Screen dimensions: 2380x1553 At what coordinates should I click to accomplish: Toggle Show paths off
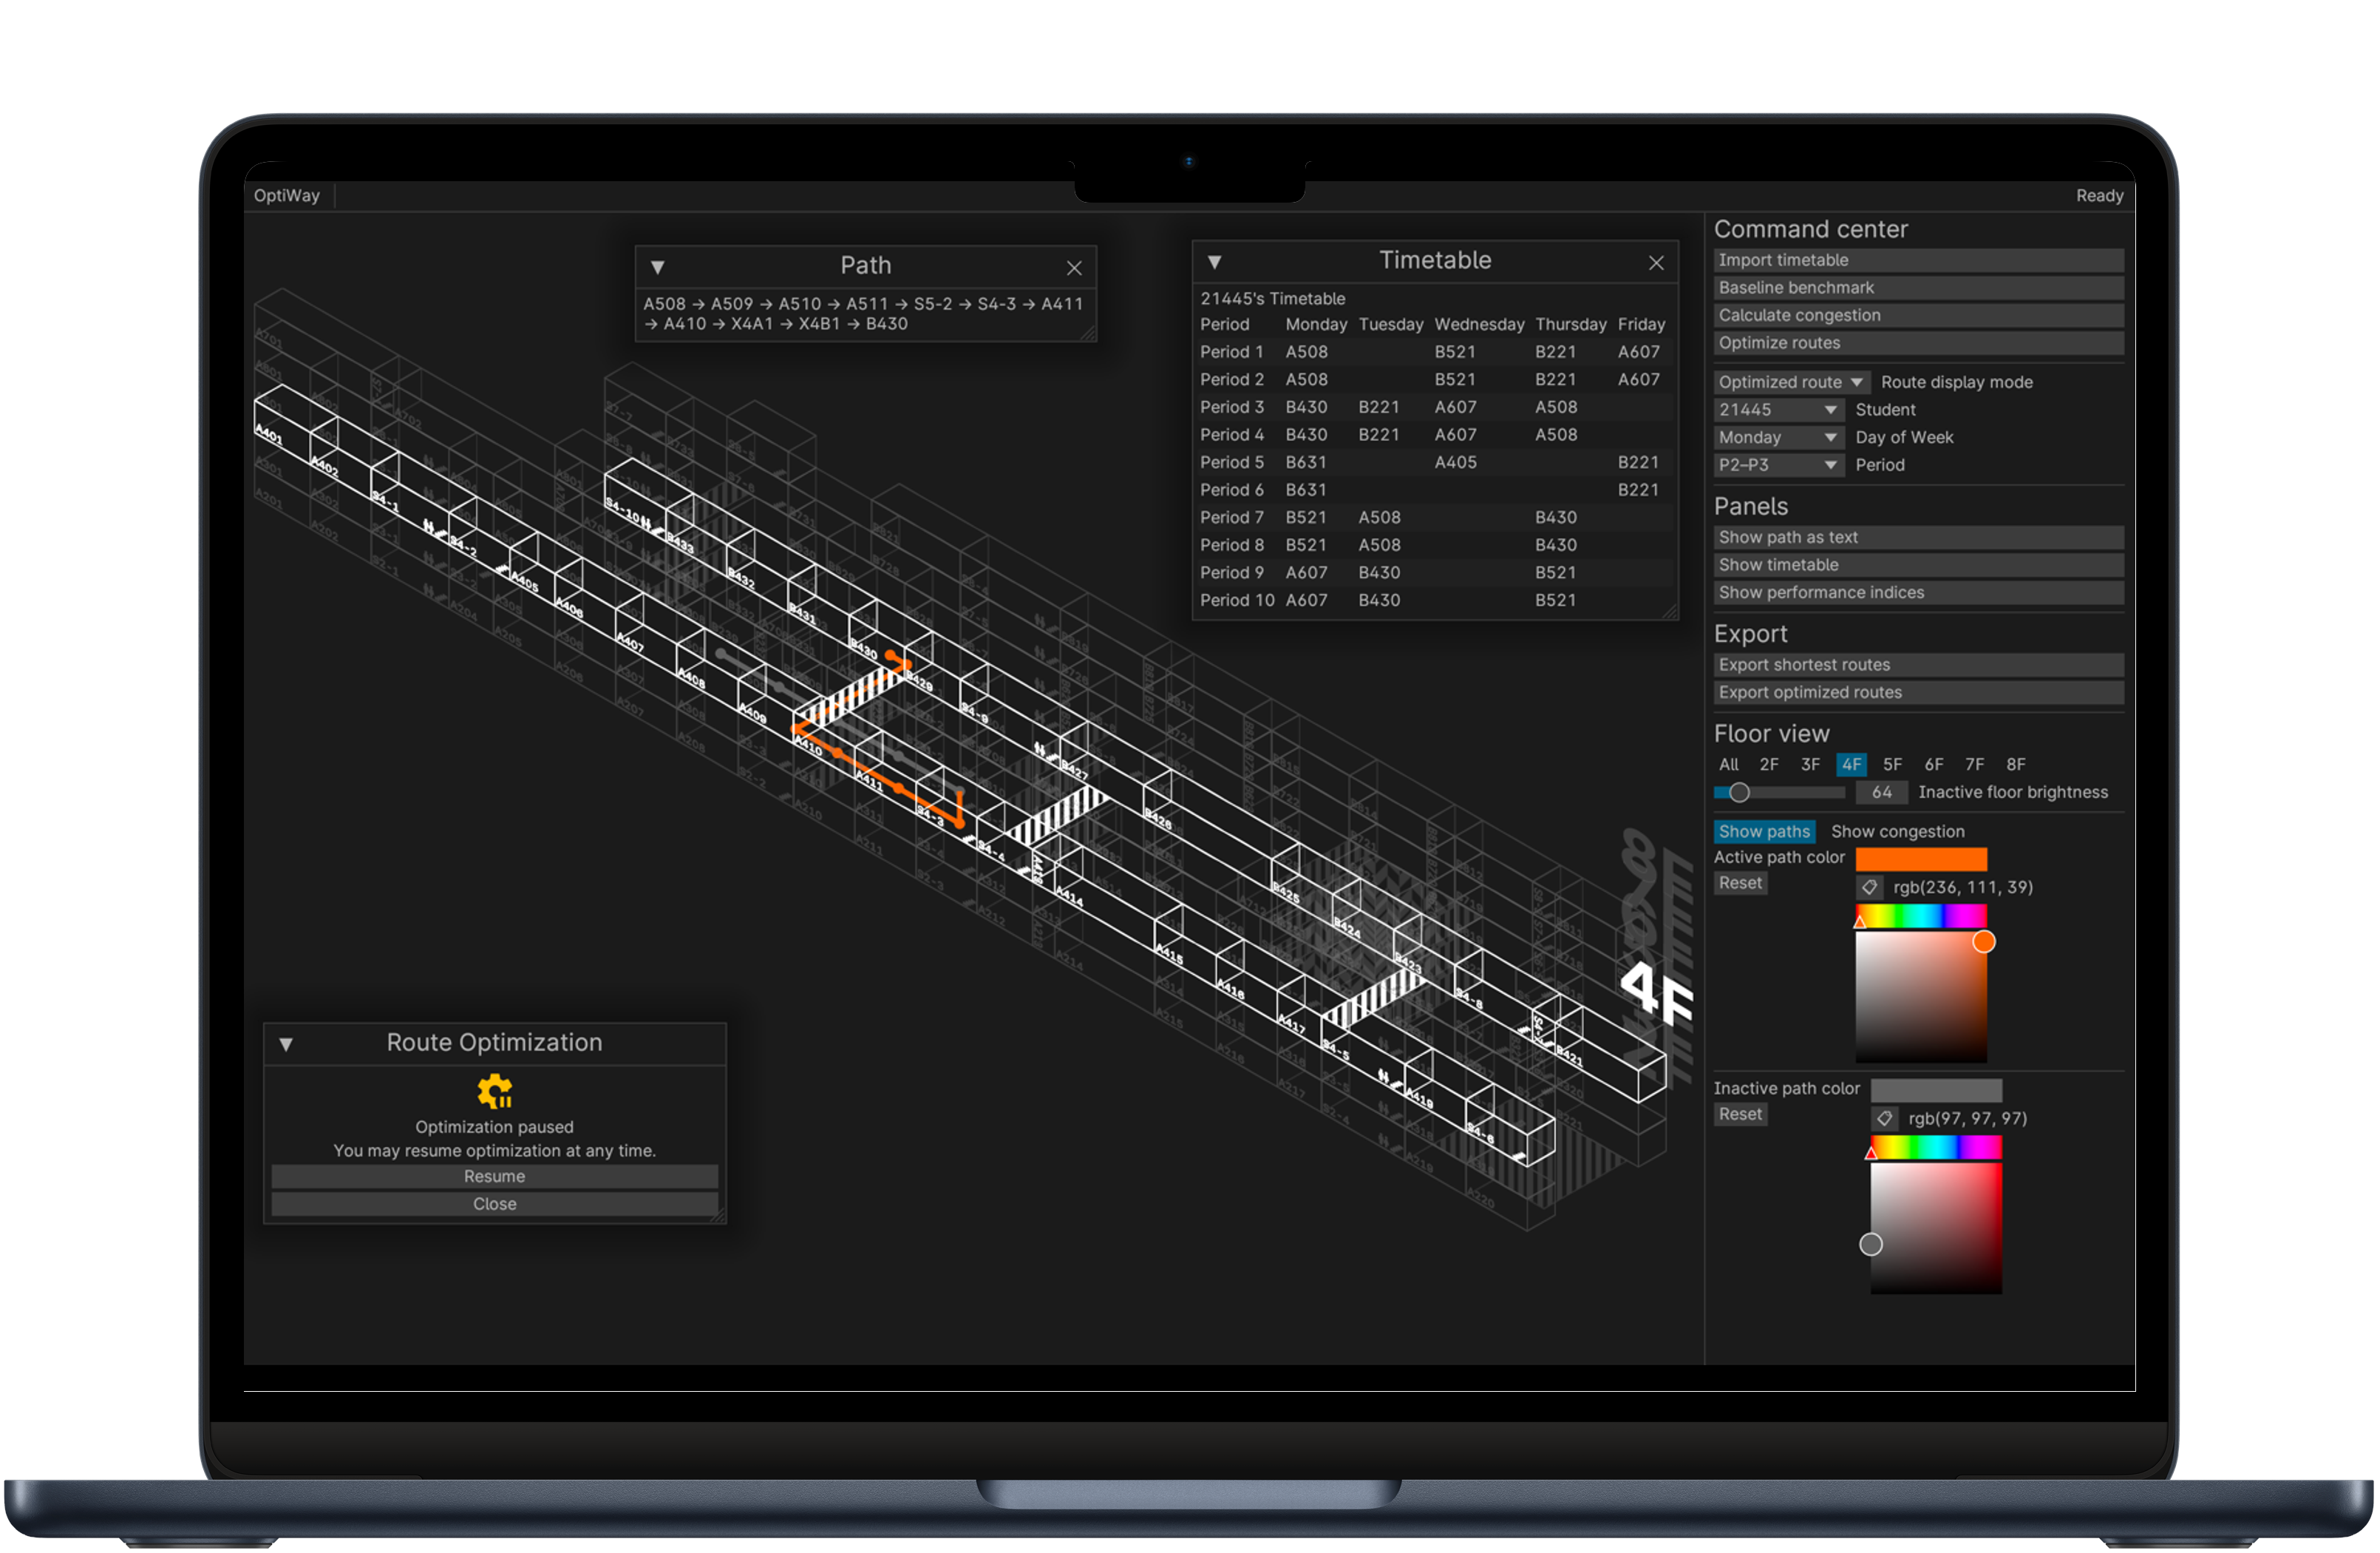tap(1764, 831)
